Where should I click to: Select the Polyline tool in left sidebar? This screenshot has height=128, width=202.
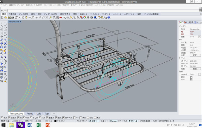tap(2, 26)
